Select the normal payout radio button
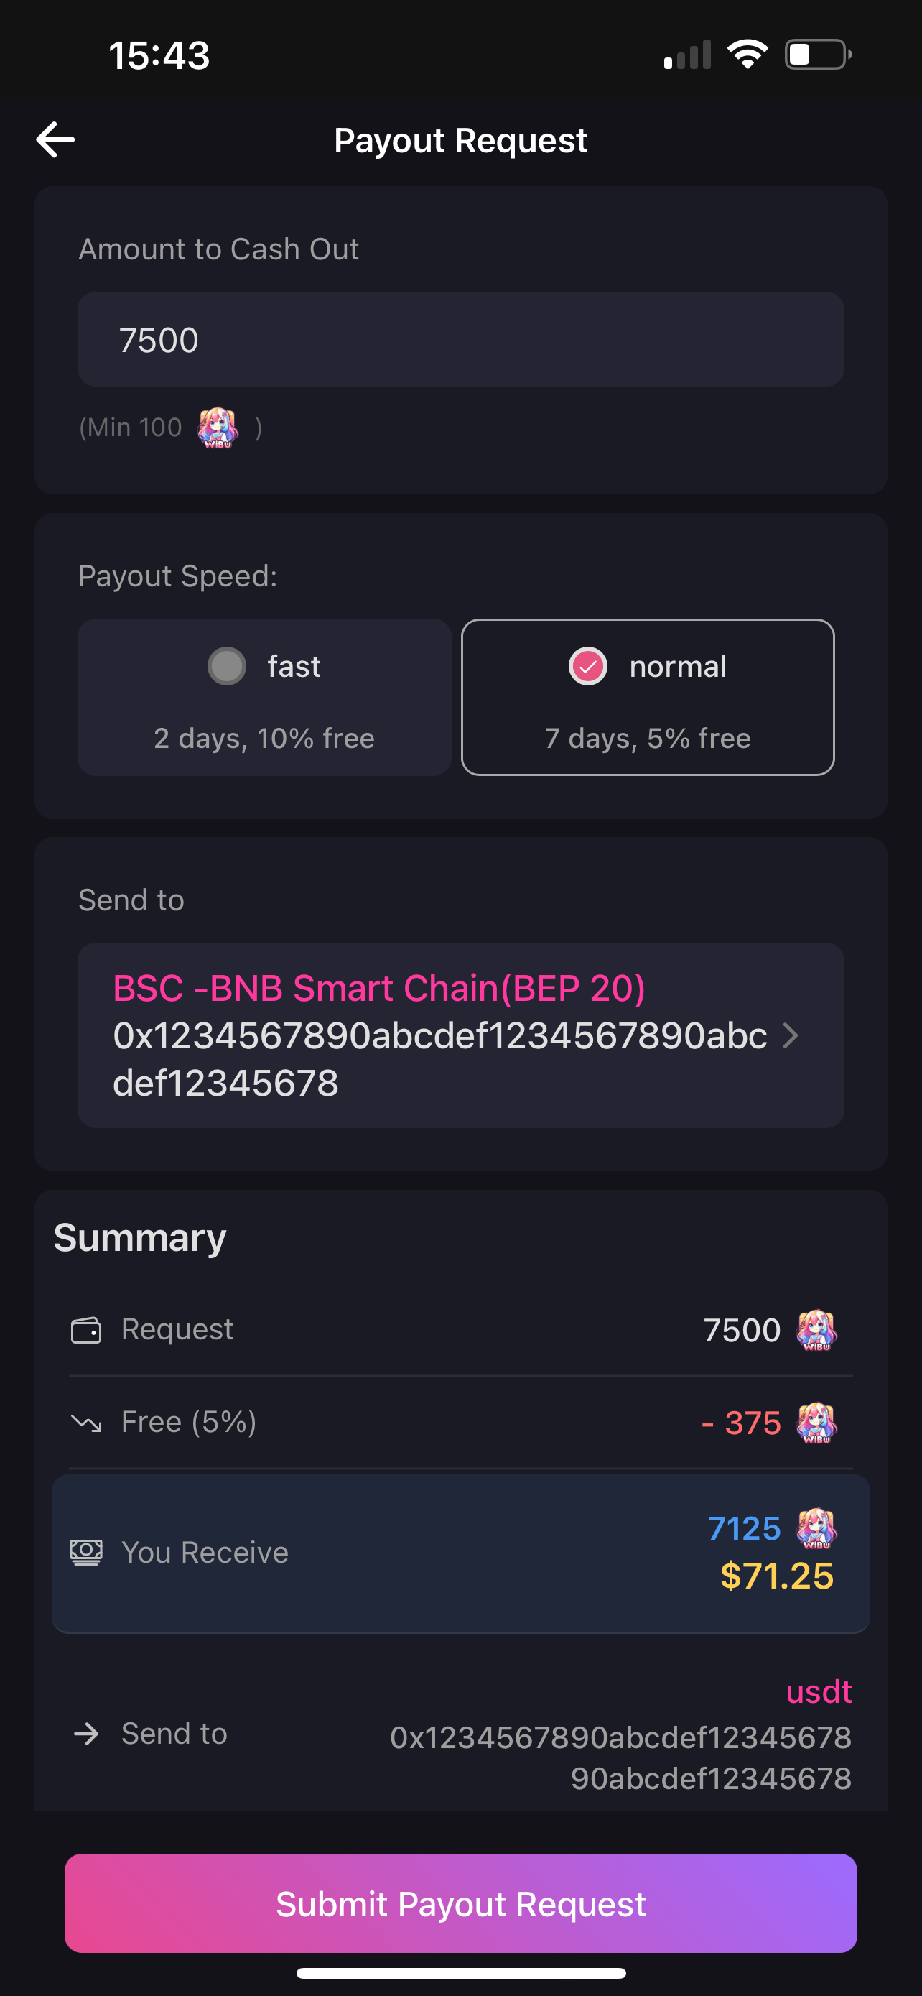This screenshot has height=1996, width=922. click(x=587, y=666)
